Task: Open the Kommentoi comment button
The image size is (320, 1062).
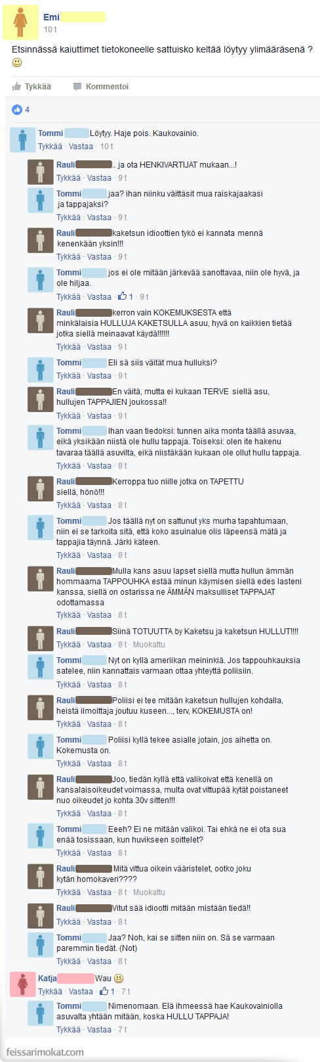Action: pyautogui.click(x=100, y=87)
